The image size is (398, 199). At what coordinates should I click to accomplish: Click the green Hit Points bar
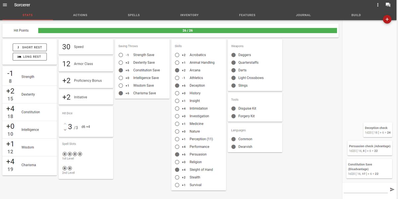click(x=188, y=30)
